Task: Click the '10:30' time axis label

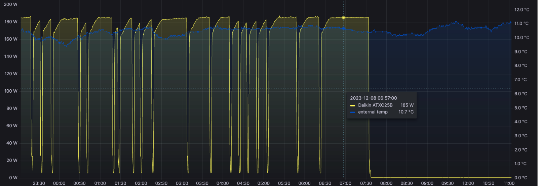Action: 489,183
